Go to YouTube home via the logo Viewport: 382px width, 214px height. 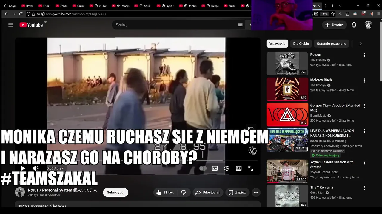click(x=31, y=25)
